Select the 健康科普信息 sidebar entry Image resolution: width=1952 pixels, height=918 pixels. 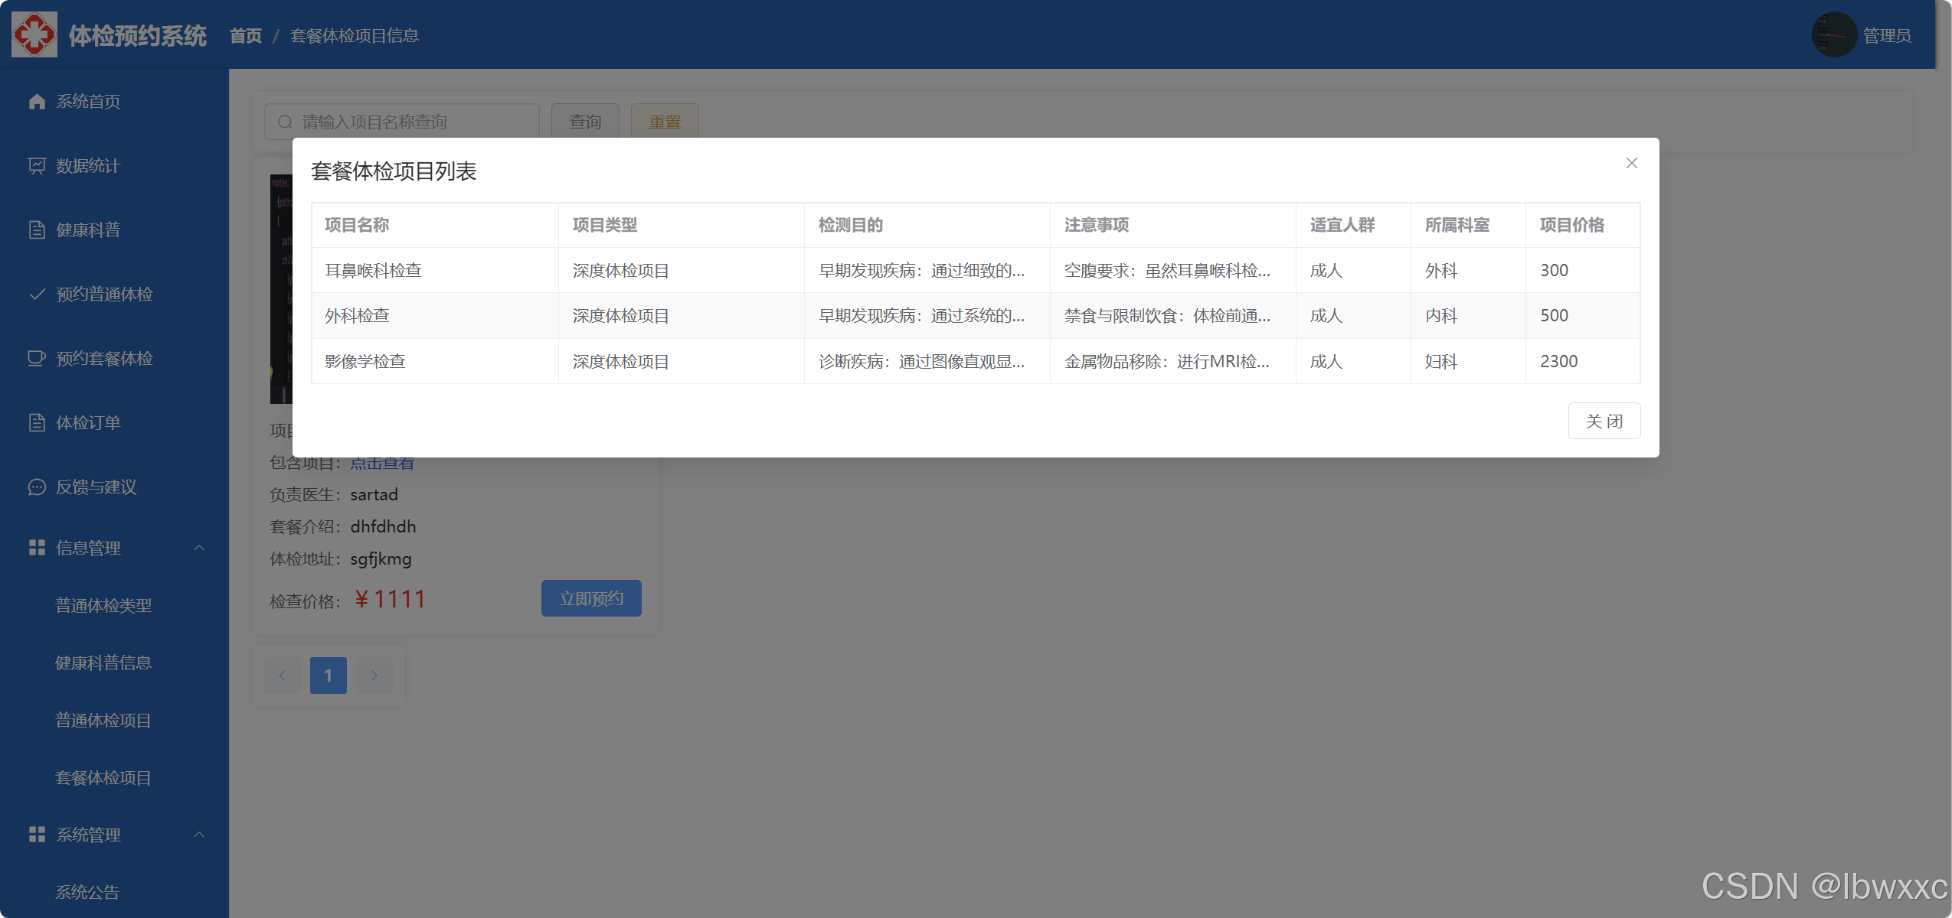pos(103,663)
